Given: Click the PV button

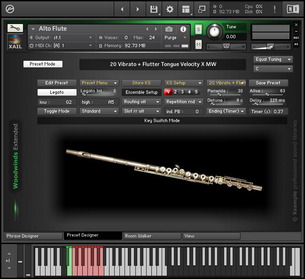Looking at the screenshot, I should (x=296, y=44).
